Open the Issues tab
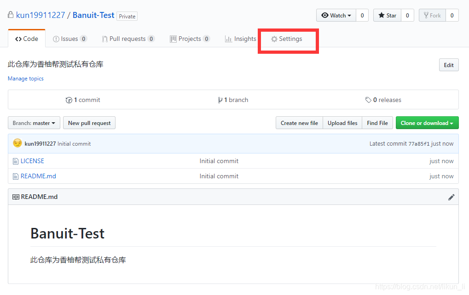This screenshot has width=469, height=295. pos(69,39)
